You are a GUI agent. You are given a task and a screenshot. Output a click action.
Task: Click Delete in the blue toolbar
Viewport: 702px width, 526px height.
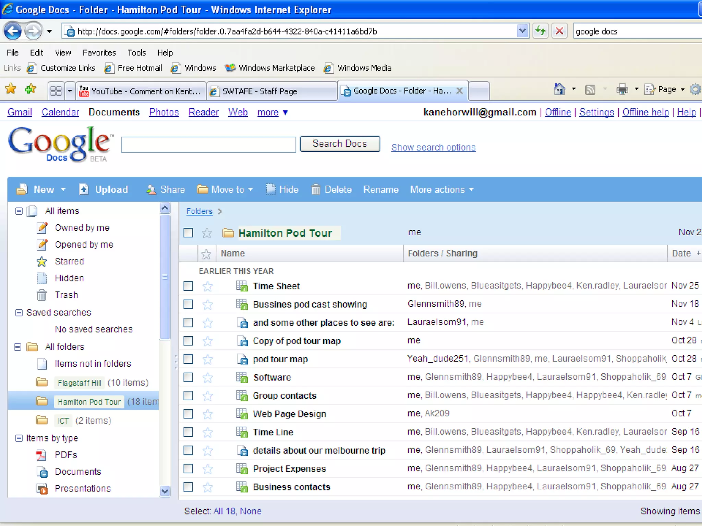click(331, 189)
